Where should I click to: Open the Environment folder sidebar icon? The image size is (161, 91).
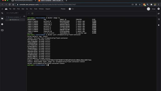2,18
